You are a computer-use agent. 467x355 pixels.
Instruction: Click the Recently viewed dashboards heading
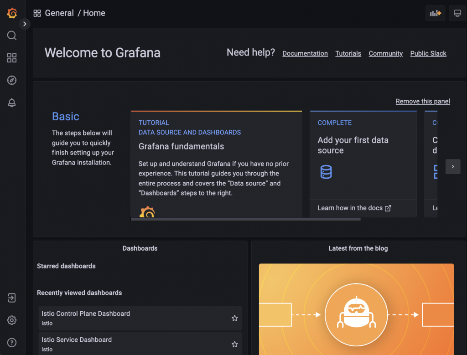point(79,293)
